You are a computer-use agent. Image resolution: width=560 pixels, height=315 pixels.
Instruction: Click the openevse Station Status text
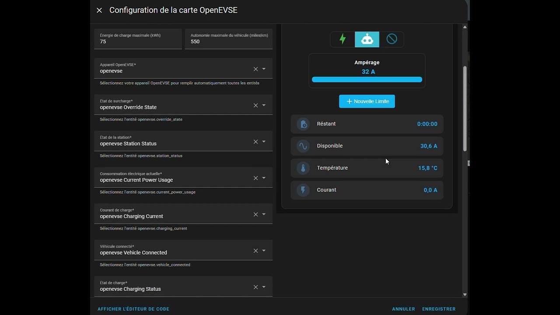(x=128, y=143)
